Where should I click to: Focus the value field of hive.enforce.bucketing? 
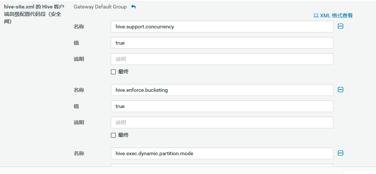222,106
